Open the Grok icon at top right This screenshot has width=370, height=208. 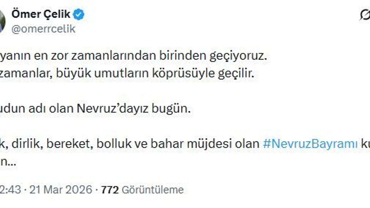(x=365, y=15)
